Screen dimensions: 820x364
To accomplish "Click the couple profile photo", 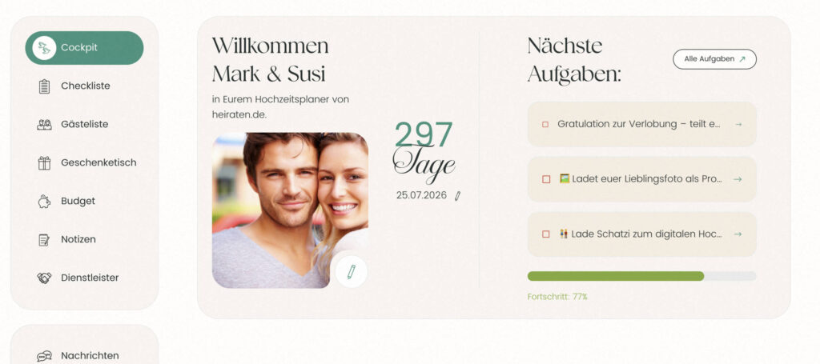I will click(290, 210).
